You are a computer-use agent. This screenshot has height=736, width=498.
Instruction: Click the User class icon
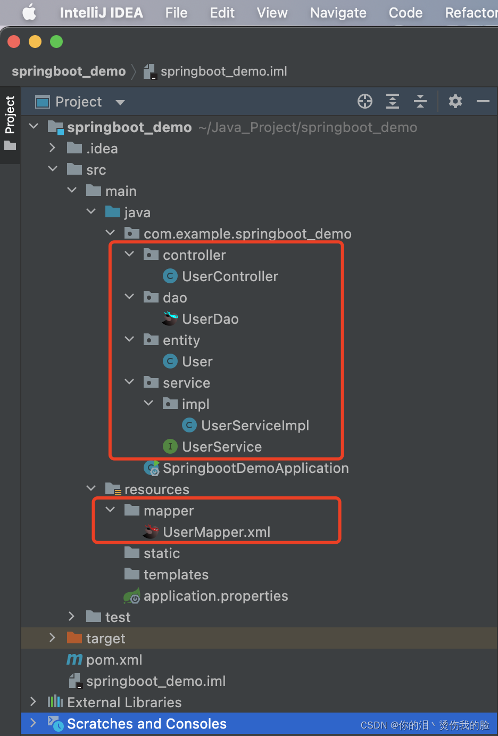(x=170, y=361)
